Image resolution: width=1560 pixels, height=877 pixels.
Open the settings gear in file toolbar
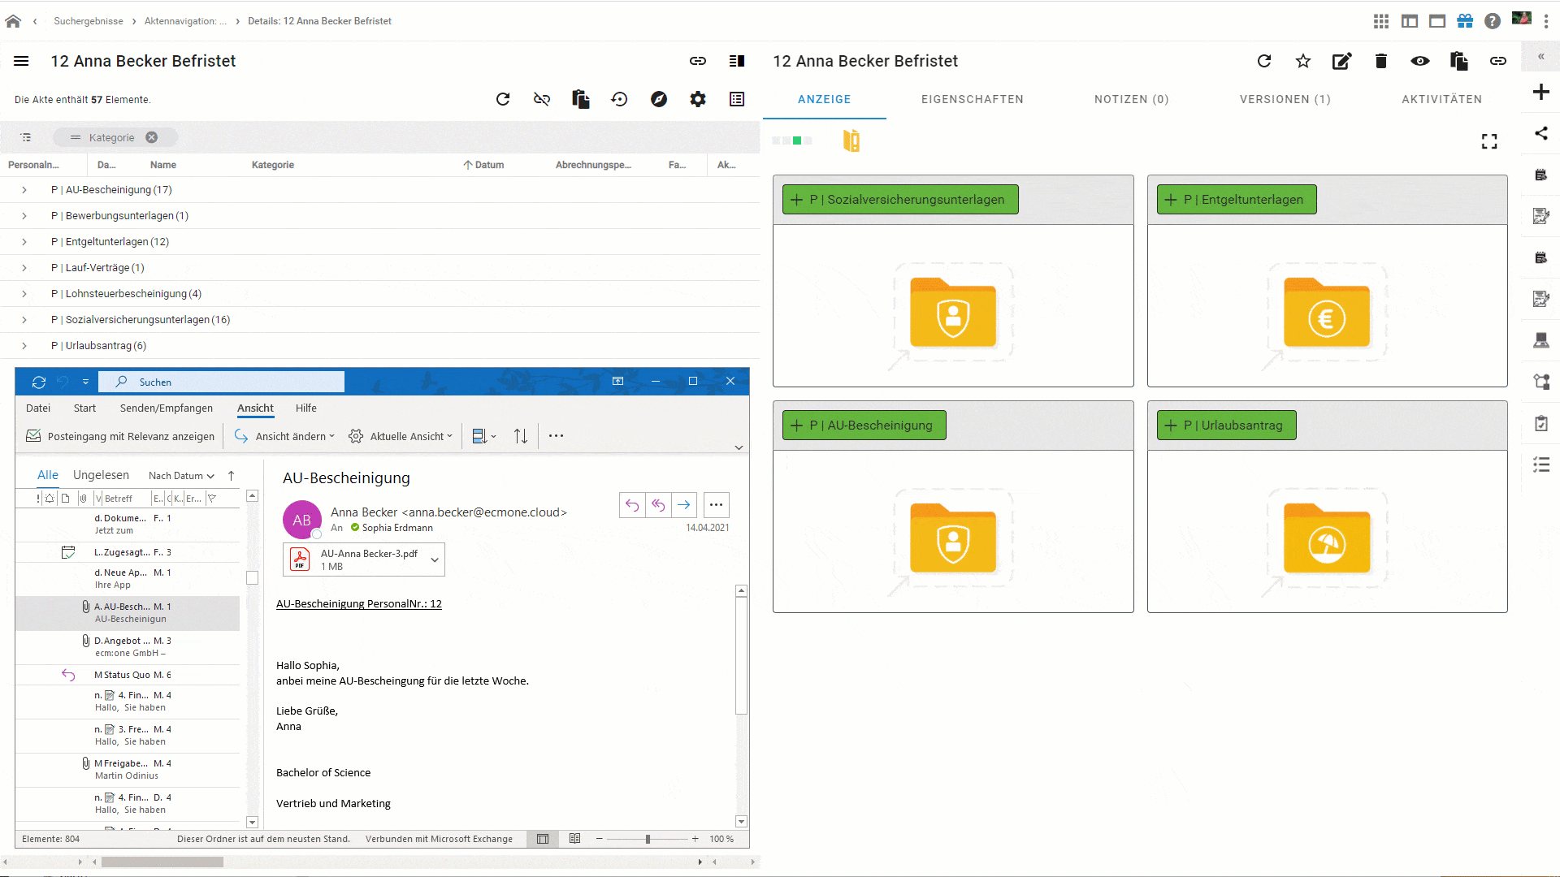coord(698,99)
